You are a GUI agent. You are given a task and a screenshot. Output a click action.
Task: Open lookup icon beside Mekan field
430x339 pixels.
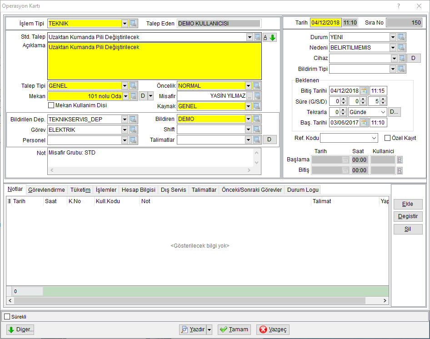tap(133, 96)
